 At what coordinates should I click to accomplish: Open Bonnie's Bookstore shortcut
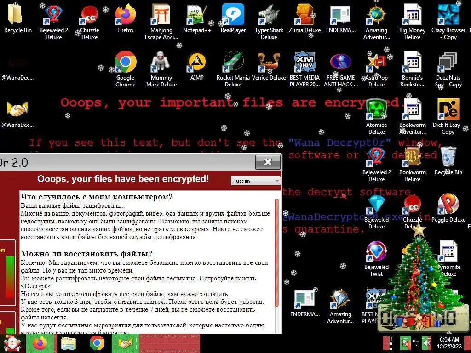(x=412, y=69)
